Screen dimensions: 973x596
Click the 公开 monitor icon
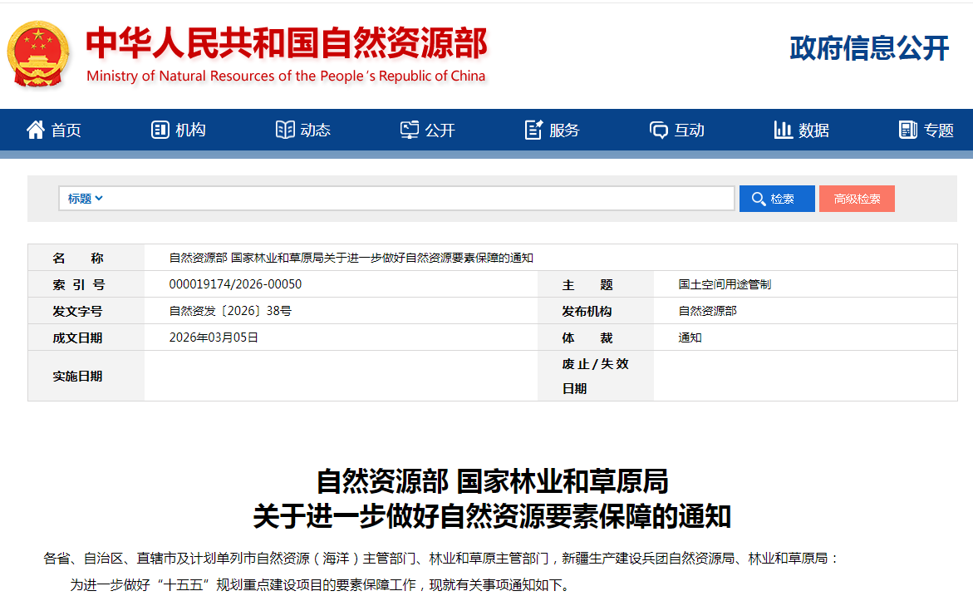coord(410,130)
